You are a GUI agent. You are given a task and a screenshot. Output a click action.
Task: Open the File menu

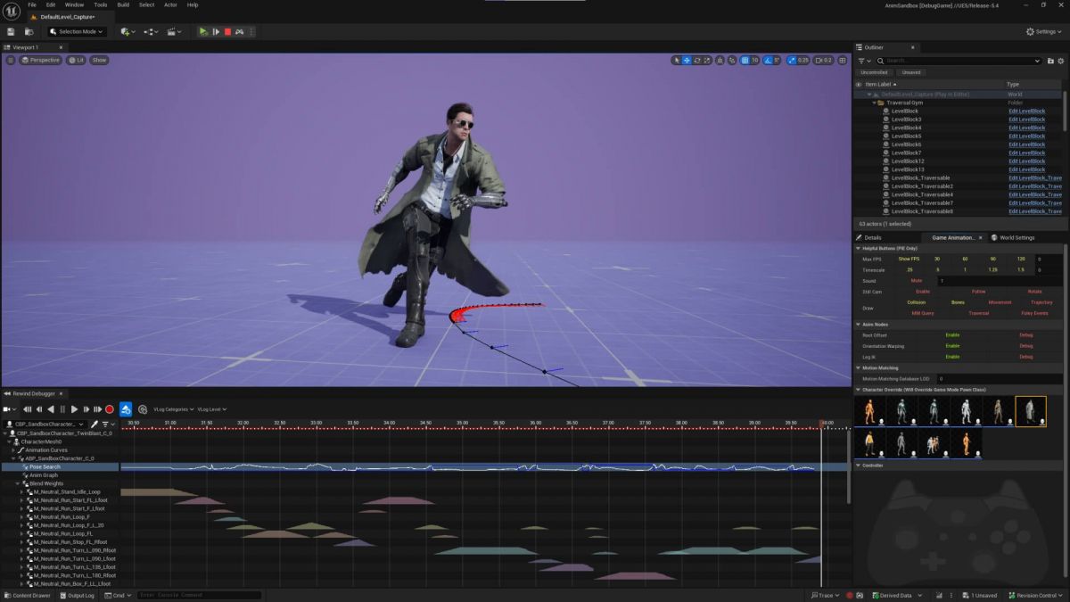coord(32,4)
